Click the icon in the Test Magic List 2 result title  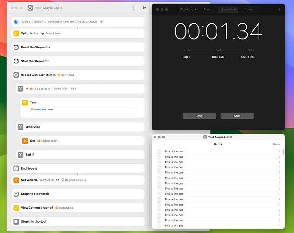coord(205,137)
